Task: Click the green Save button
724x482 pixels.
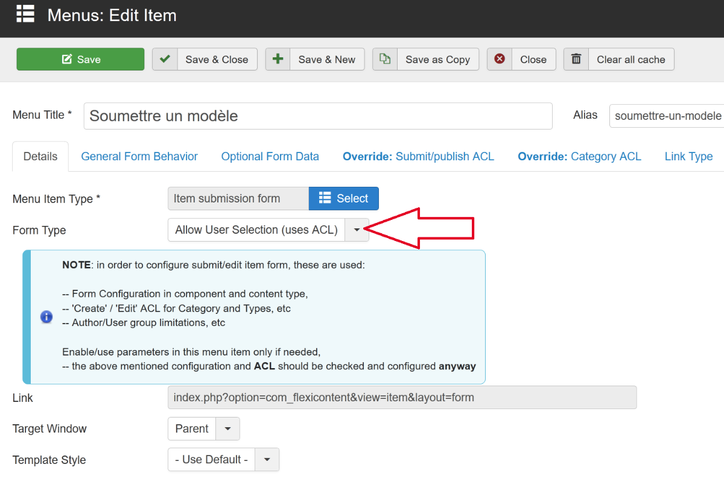Action: click(x=80, y=59)
